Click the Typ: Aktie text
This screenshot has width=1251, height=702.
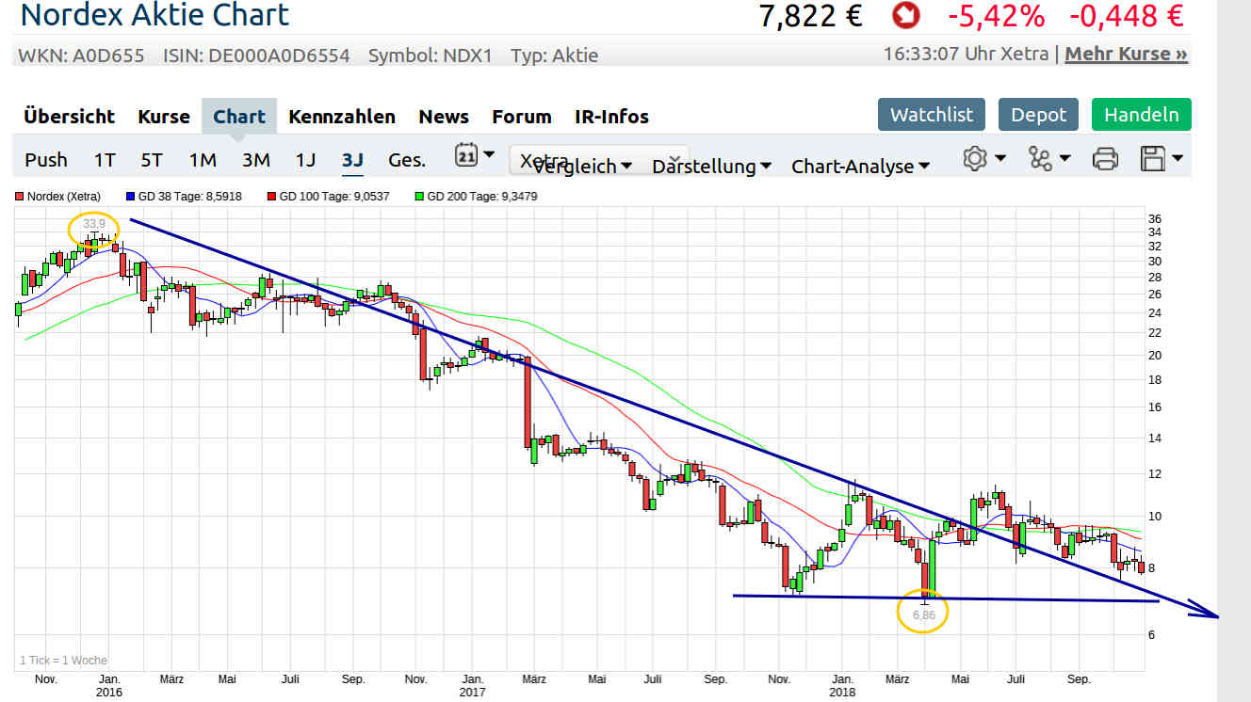(555, 56)
